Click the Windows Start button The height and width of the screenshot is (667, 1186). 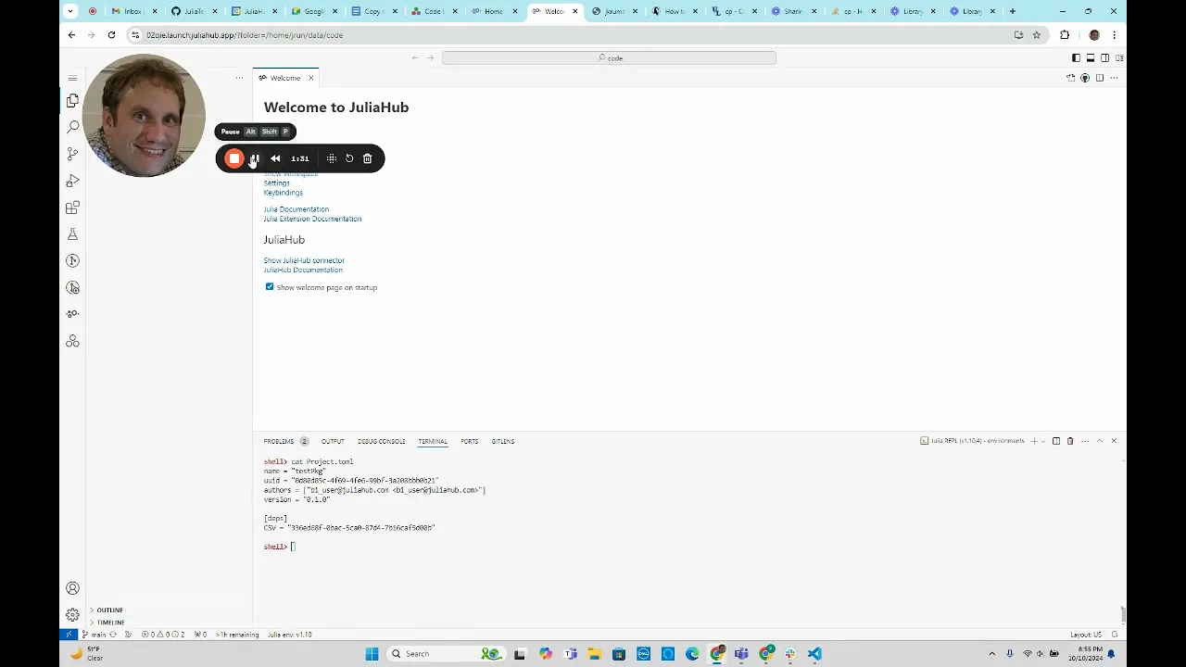pos(372,654)
